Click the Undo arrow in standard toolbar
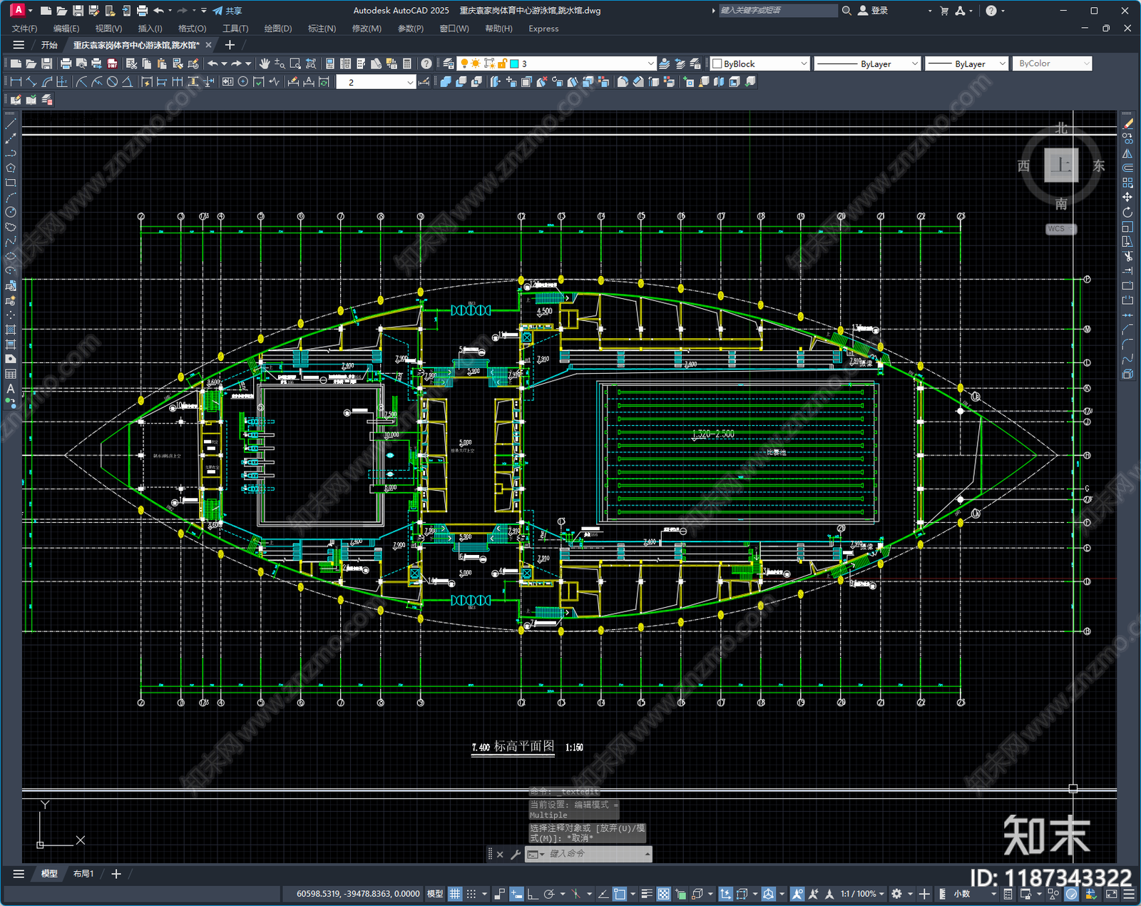This screenshot has height=906, width=1141. tap(213, 63)
